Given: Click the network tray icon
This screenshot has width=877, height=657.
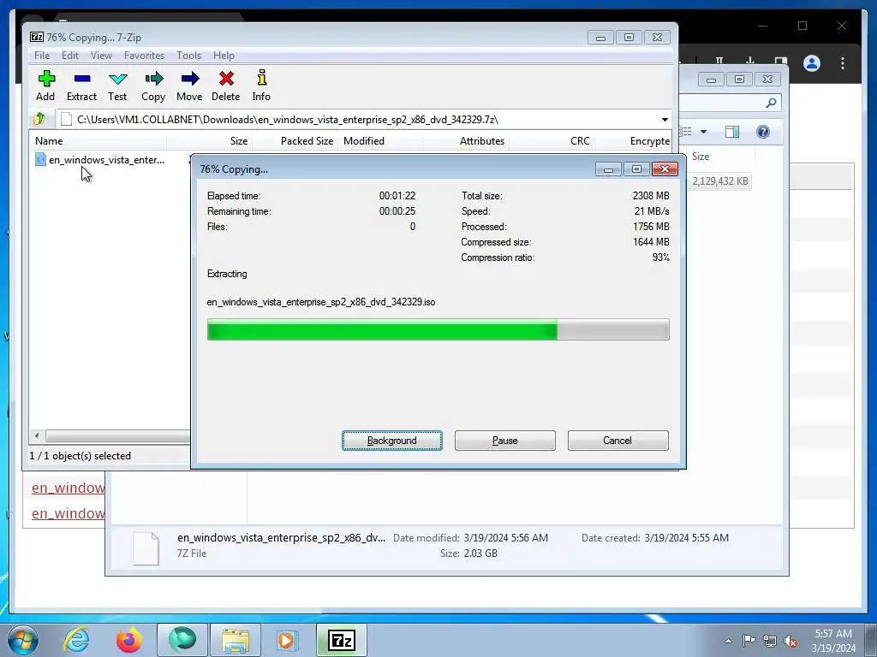Looking at the screenshot, I should pyautogui.click(x=770, y=641).
